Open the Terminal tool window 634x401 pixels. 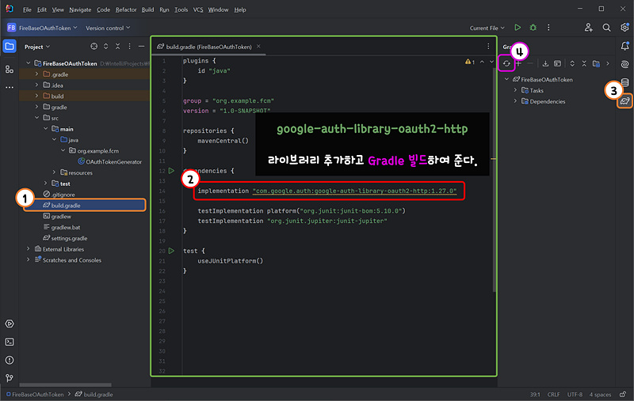point(10,342)
